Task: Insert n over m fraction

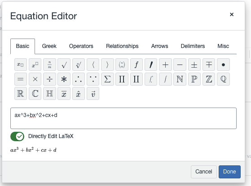Action: coord(49,65)
